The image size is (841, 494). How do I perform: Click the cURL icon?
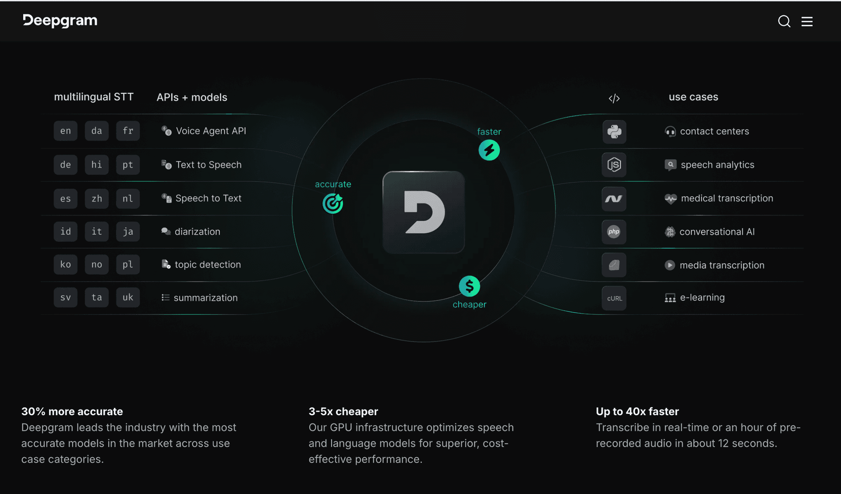point(614,298)
